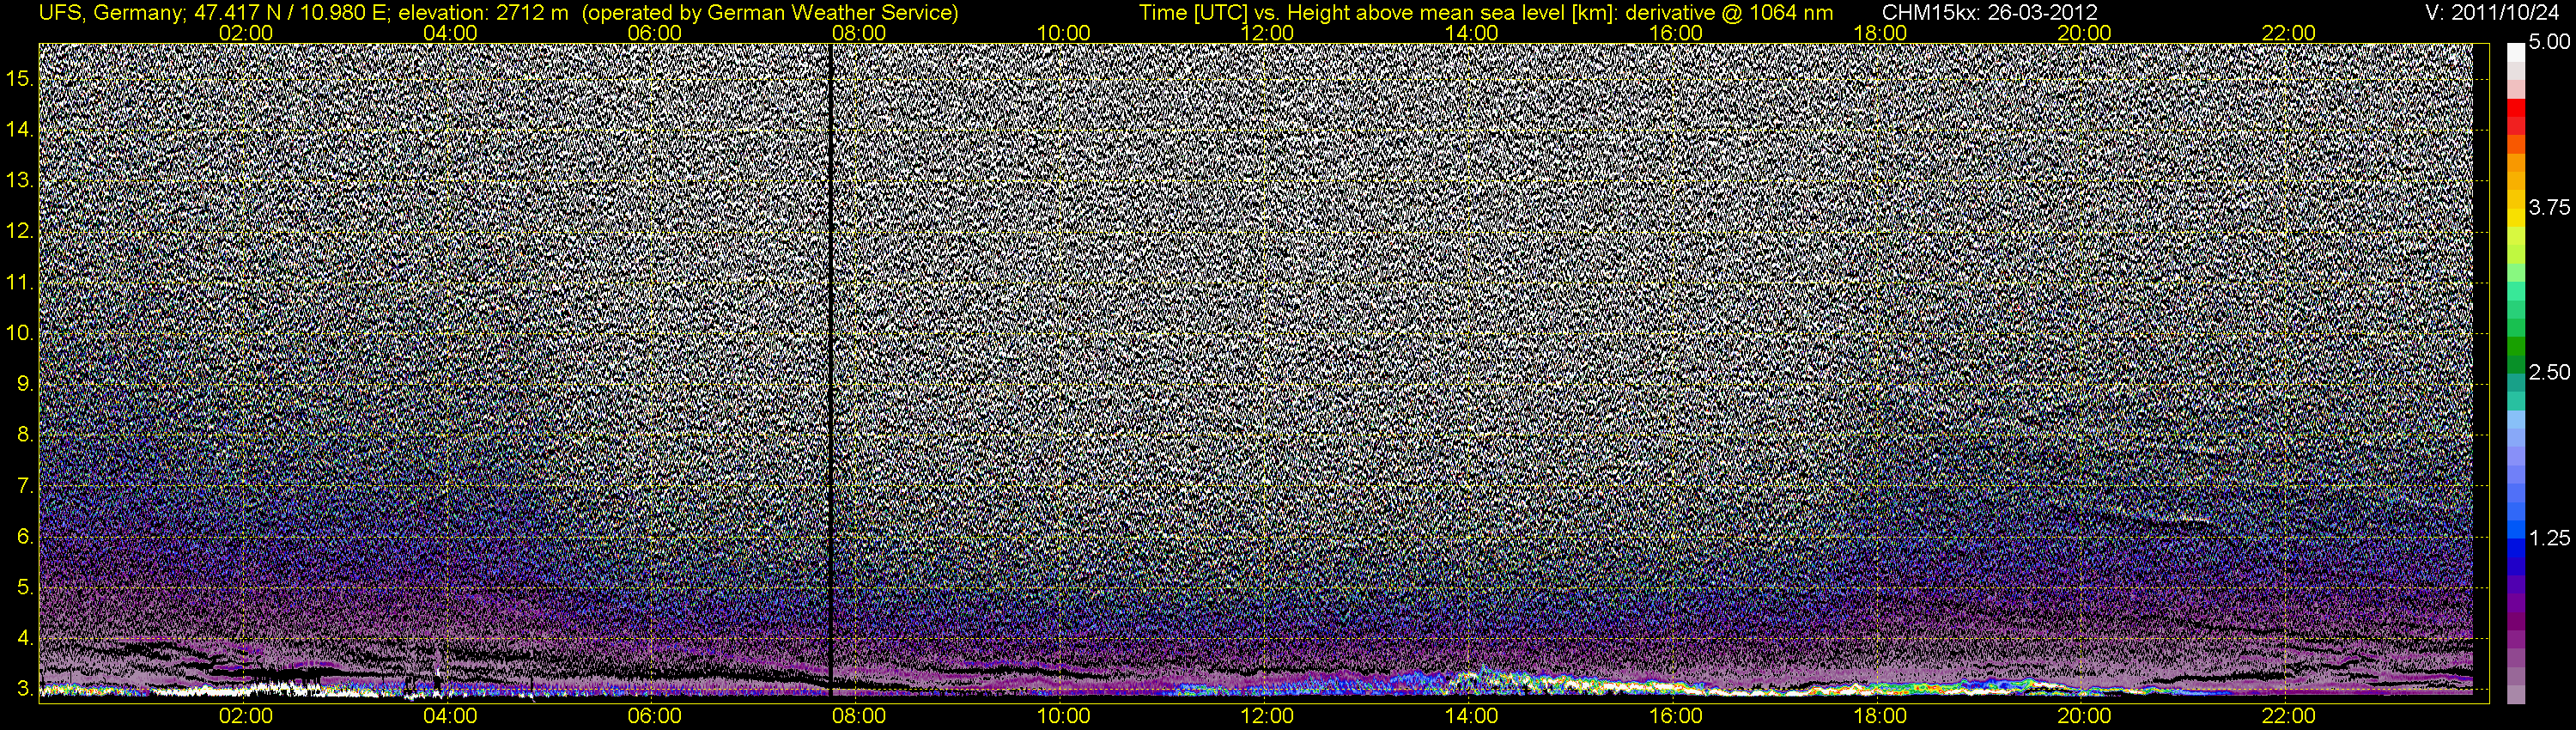The image size is (2576, 730).
Task: Click the colorbar value 3.75
Action: point(2549,207)
